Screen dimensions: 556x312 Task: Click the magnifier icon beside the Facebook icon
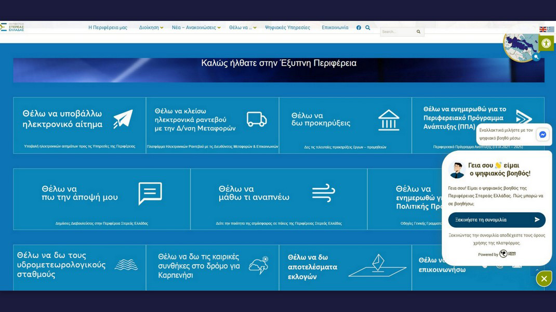[368, 28]
